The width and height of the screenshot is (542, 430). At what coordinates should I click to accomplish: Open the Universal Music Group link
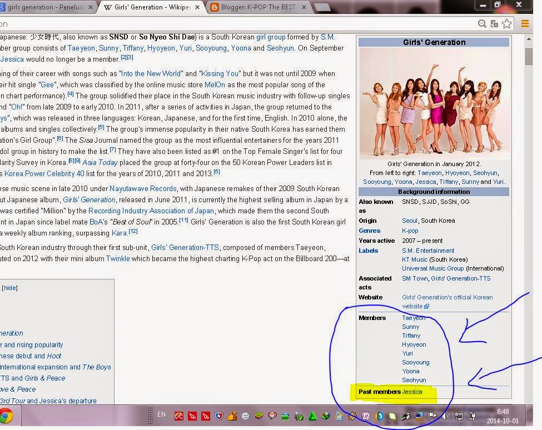tap(433, 268)
